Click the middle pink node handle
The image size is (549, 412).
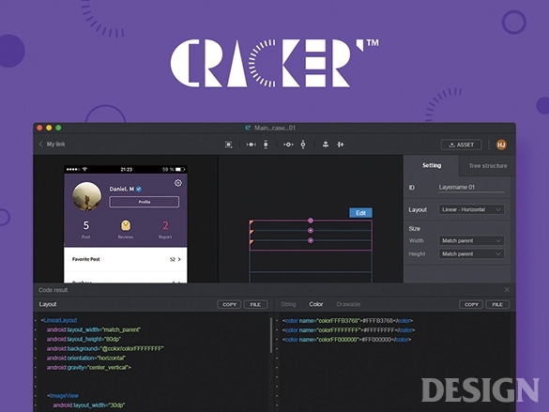311,230
